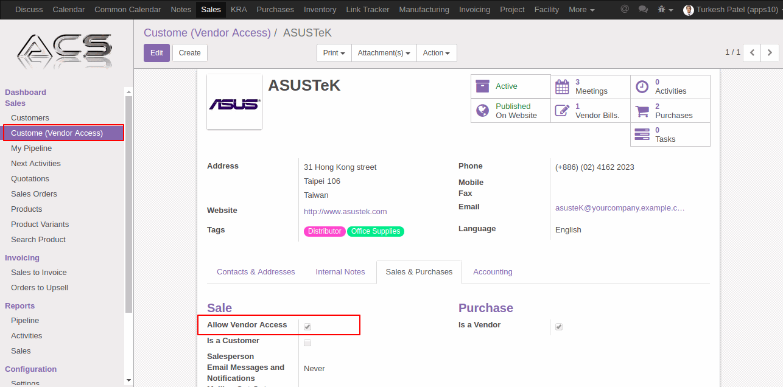Toggle Is a Customer checkbox

point(307,343)
